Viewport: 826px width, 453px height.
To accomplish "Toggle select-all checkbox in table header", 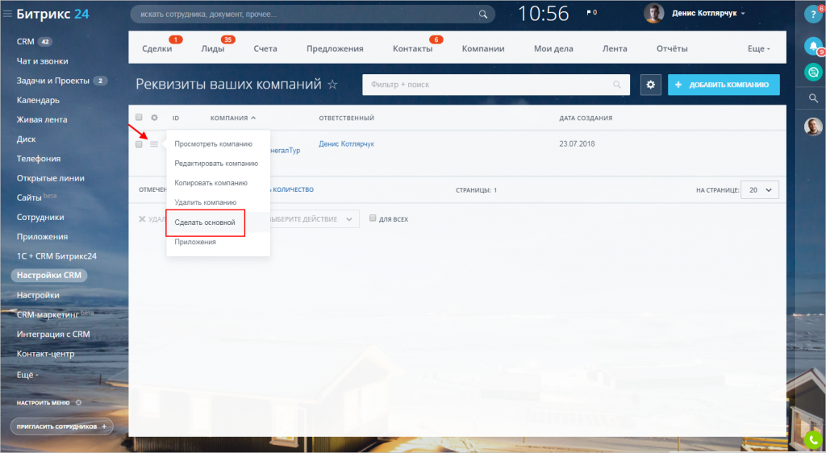I will 139,118.
